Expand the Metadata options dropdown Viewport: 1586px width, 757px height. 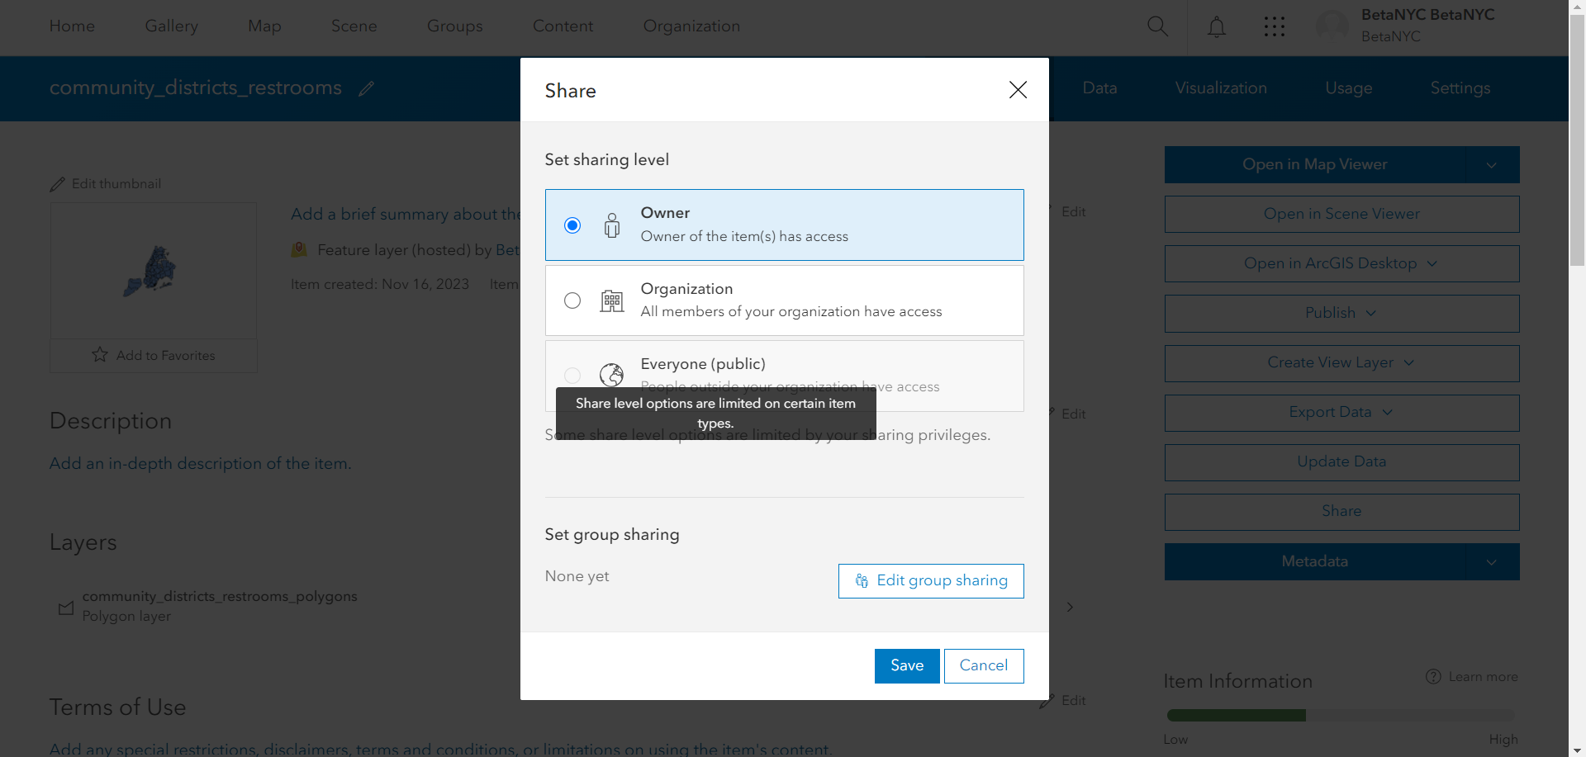[x=1492, y=561]
